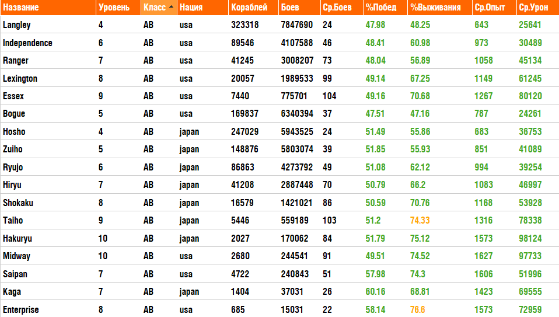Click Bogue battles value 6340394
559x317 pixels.
(297, 114)
